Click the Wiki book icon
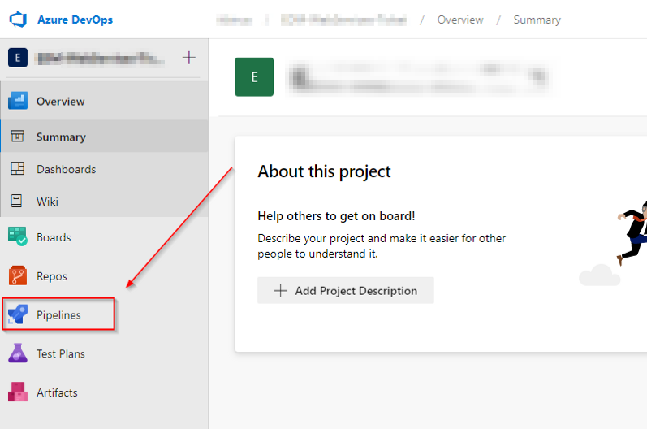 click(x=17, y=201)
